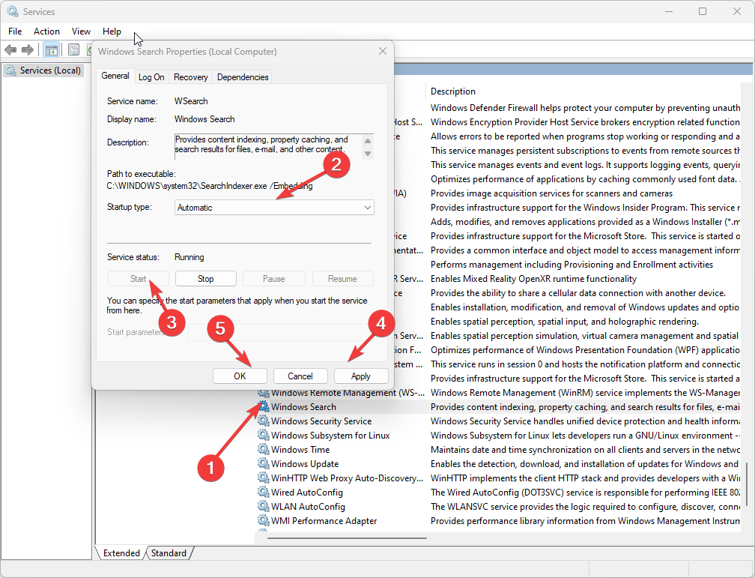This screenshot has height=578, width=755.
Task: Click the Start parameters input field
Action: (x=281, y=332)
